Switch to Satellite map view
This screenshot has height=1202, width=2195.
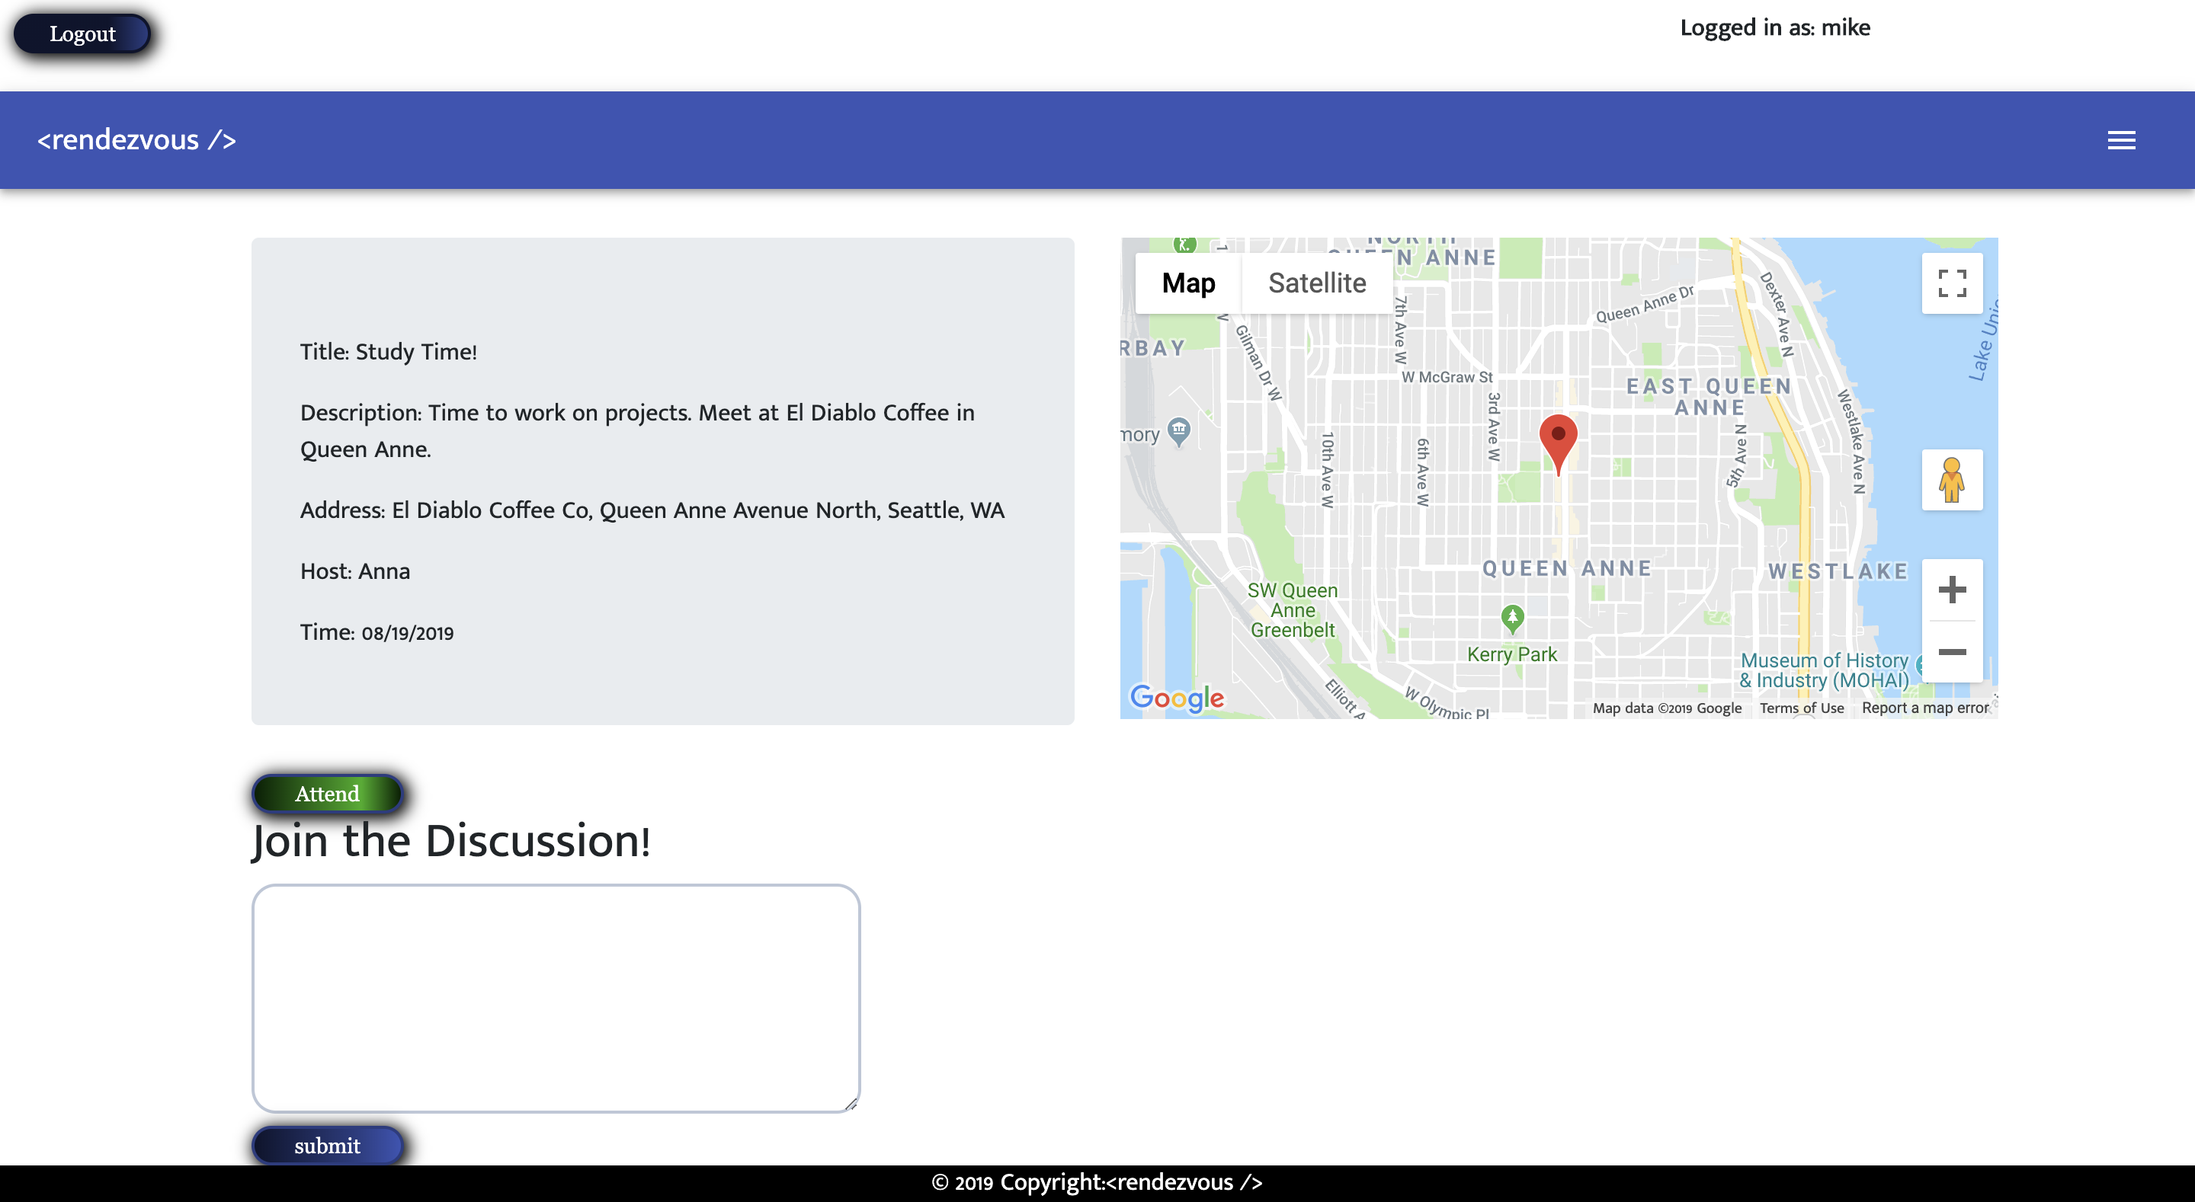[1316, 283]
